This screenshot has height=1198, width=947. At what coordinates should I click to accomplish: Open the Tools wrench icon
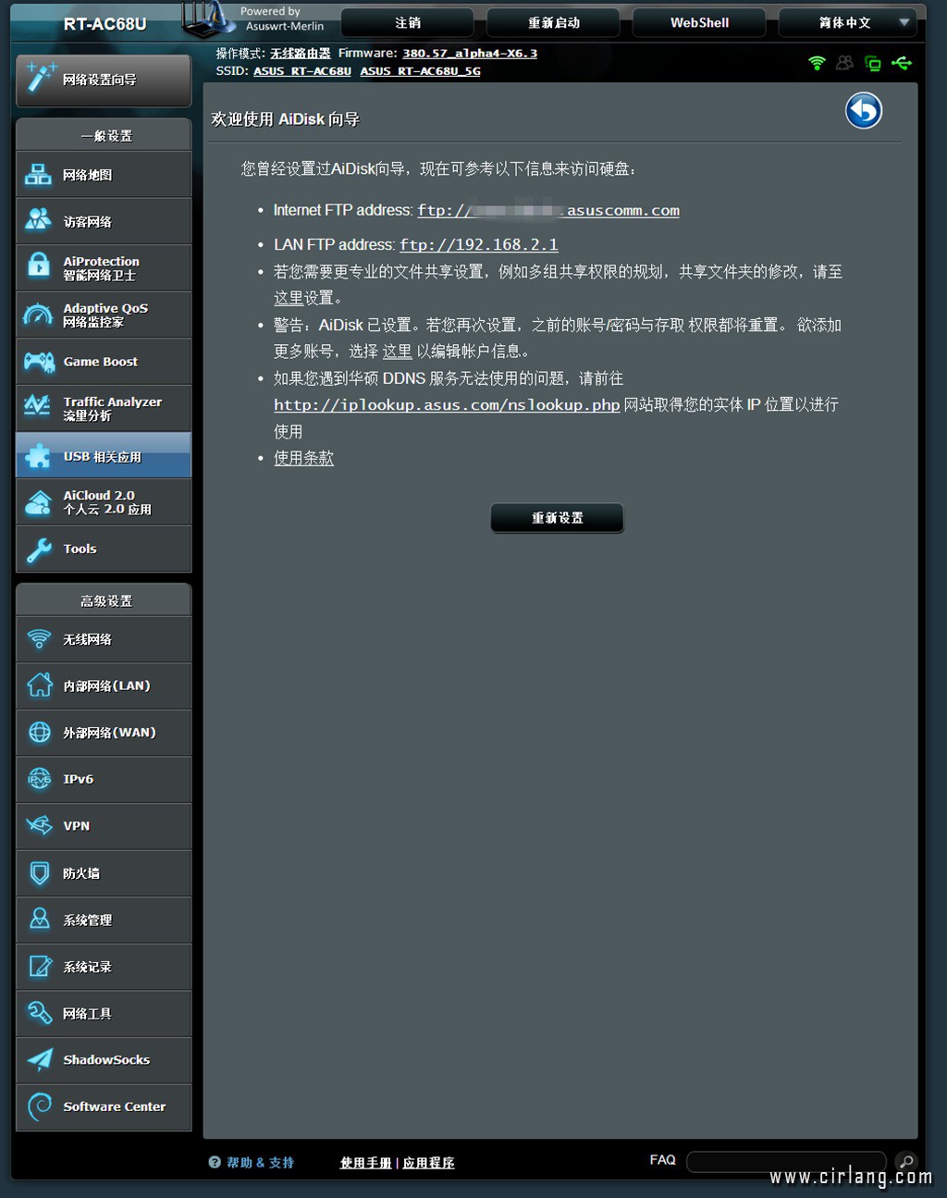click(x=38, y=550)
